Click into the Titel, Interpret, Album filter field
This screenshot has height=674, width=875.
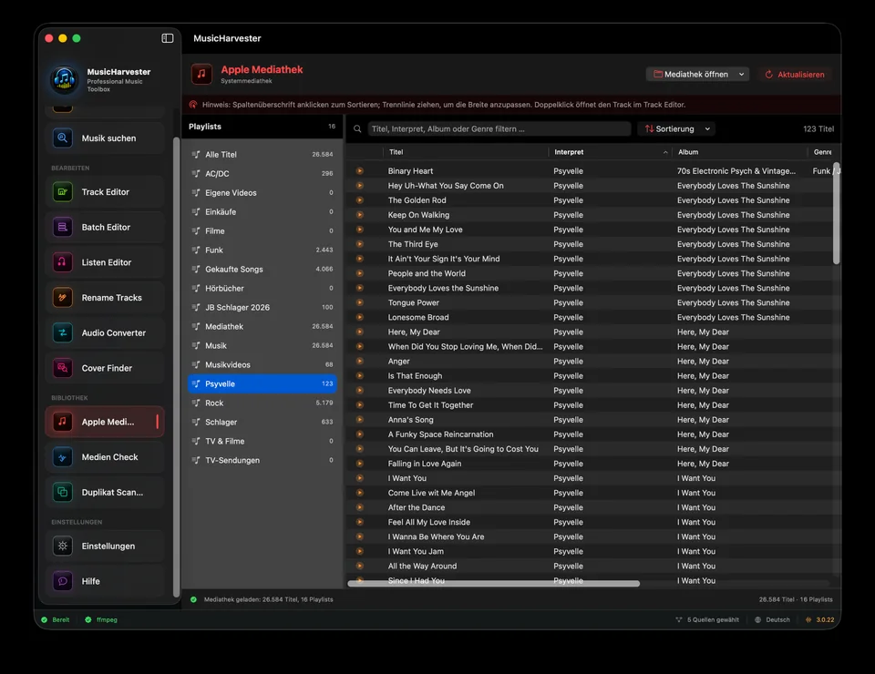coord(499,128)
